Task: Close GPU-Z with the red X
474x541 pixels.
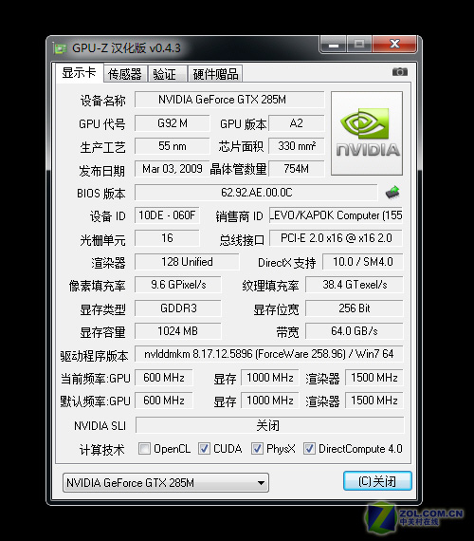Action: (394, 45)
